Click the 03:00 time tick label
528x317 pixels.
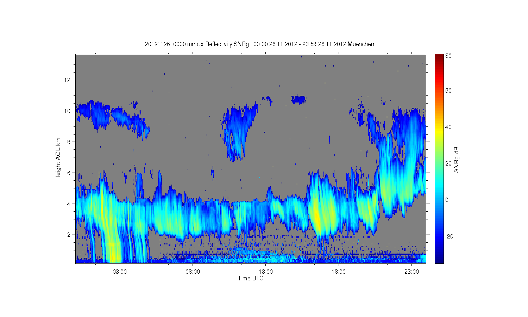[x=120, y=272]
